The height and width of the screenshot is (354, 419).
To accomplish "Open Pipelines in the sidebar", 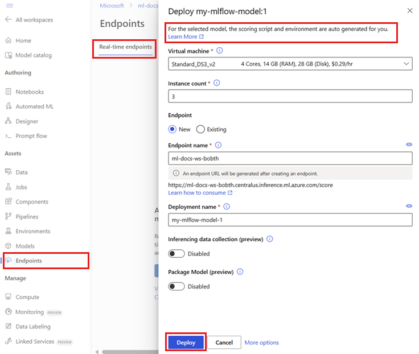I will (27, 217).
